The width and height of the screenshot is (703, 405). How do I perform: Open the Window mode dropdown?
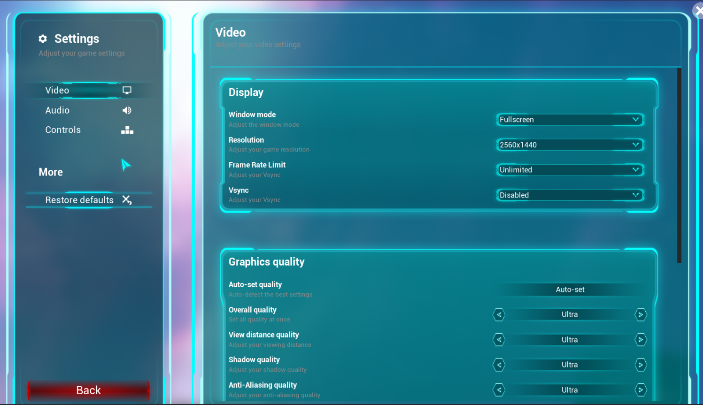(x=569, y=120)
